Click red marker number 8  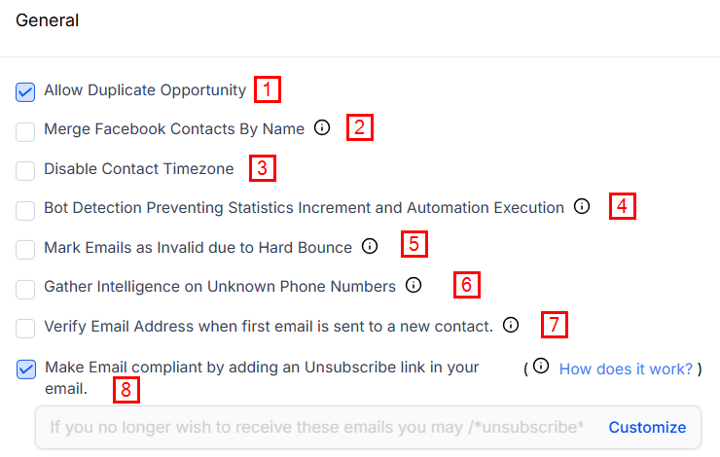pyautogui.click(x=126, y=390)
